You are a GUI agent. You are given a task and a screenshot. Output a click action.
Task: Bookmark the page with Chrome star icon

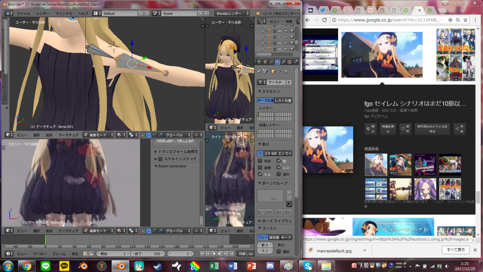(466, 20)
